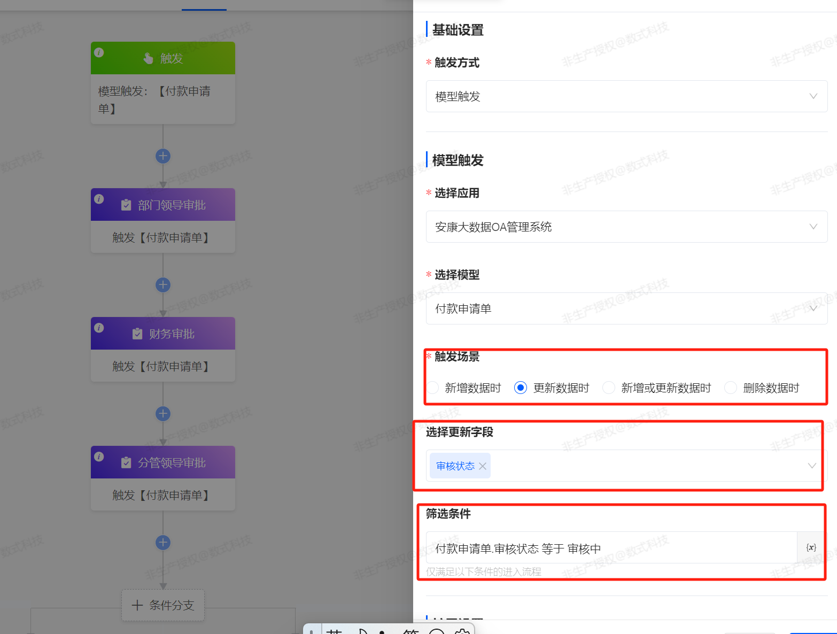Click the hint text 仅满足以下条件的进入流程
Viewport: 837px width, 634px height.
coord(484,571)
